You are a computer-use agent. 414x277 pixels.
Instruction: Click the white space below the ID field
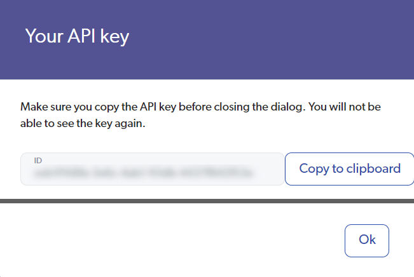point(153,192)
